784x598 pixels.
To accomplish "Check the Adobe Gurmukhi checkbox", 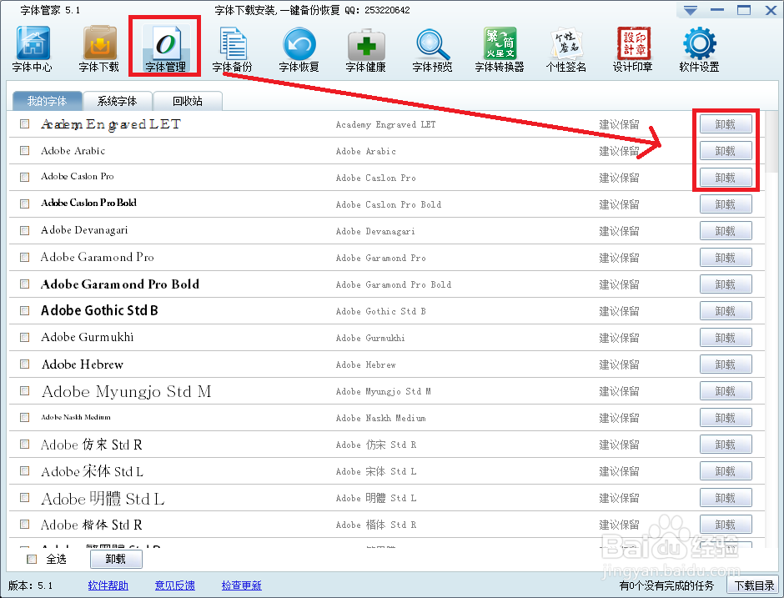I will [x=24, y=337].
